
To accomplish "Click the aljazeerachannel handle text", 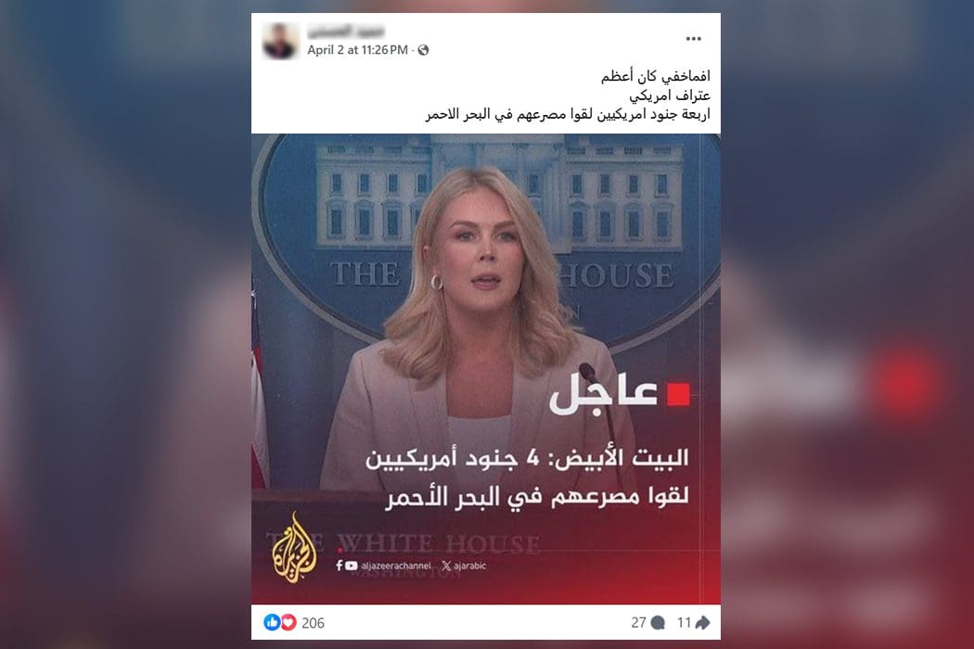I will 396,566.
